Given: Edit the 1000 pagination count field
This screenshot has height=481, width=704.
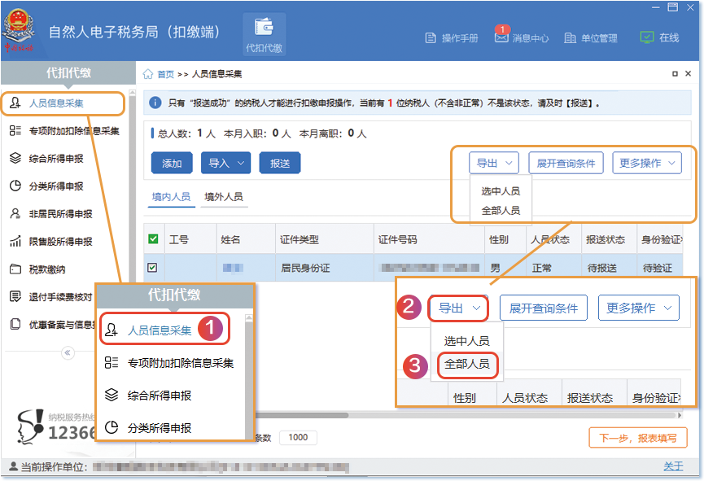Looking at the screenshot, I should coord(298,437).
